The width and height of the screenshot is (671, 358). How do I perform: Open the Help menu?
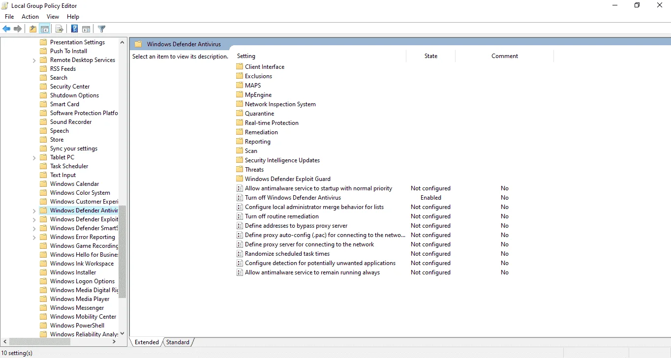(73, 17)
